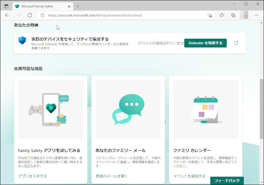Add this page to favorites star

(x=210, y=15)
